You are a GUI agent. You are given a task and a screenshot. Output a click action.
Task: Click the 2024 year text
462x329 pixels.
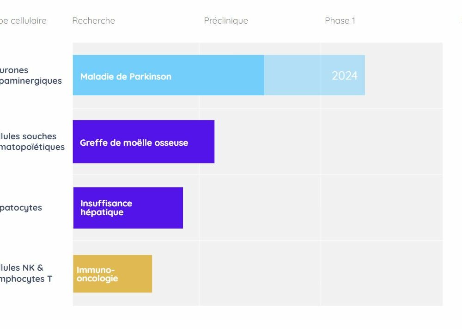coord(345,76)
